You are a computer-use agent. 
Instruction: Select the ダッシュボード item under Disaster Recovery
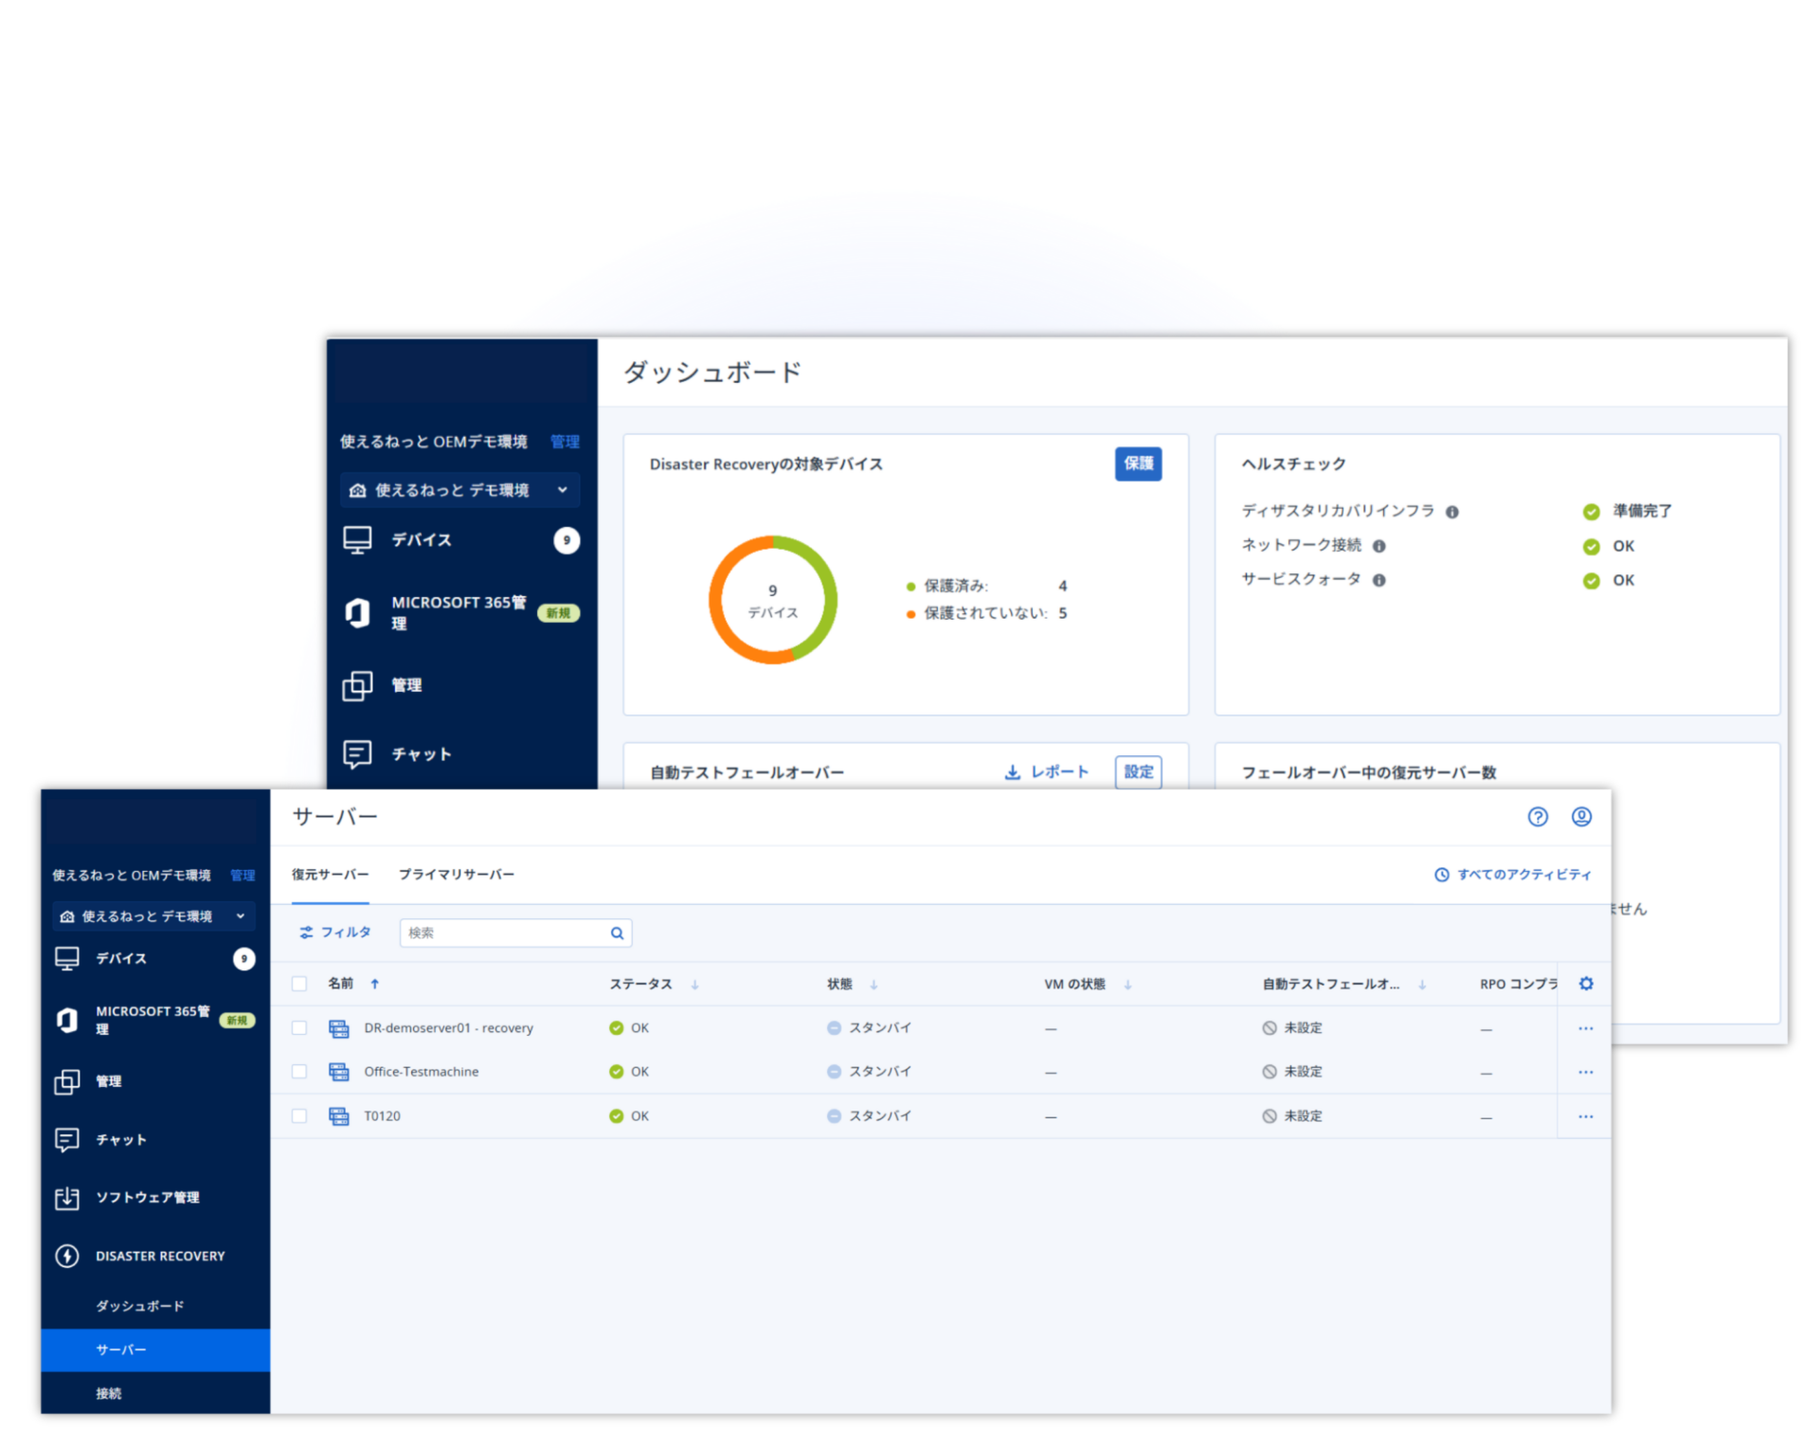click(x=139, y=1306)
